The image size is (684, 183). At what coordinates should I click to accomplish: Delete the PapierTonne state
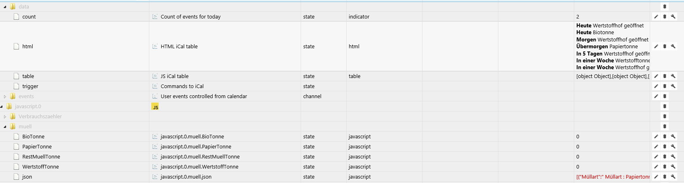(x=665, y=146)
